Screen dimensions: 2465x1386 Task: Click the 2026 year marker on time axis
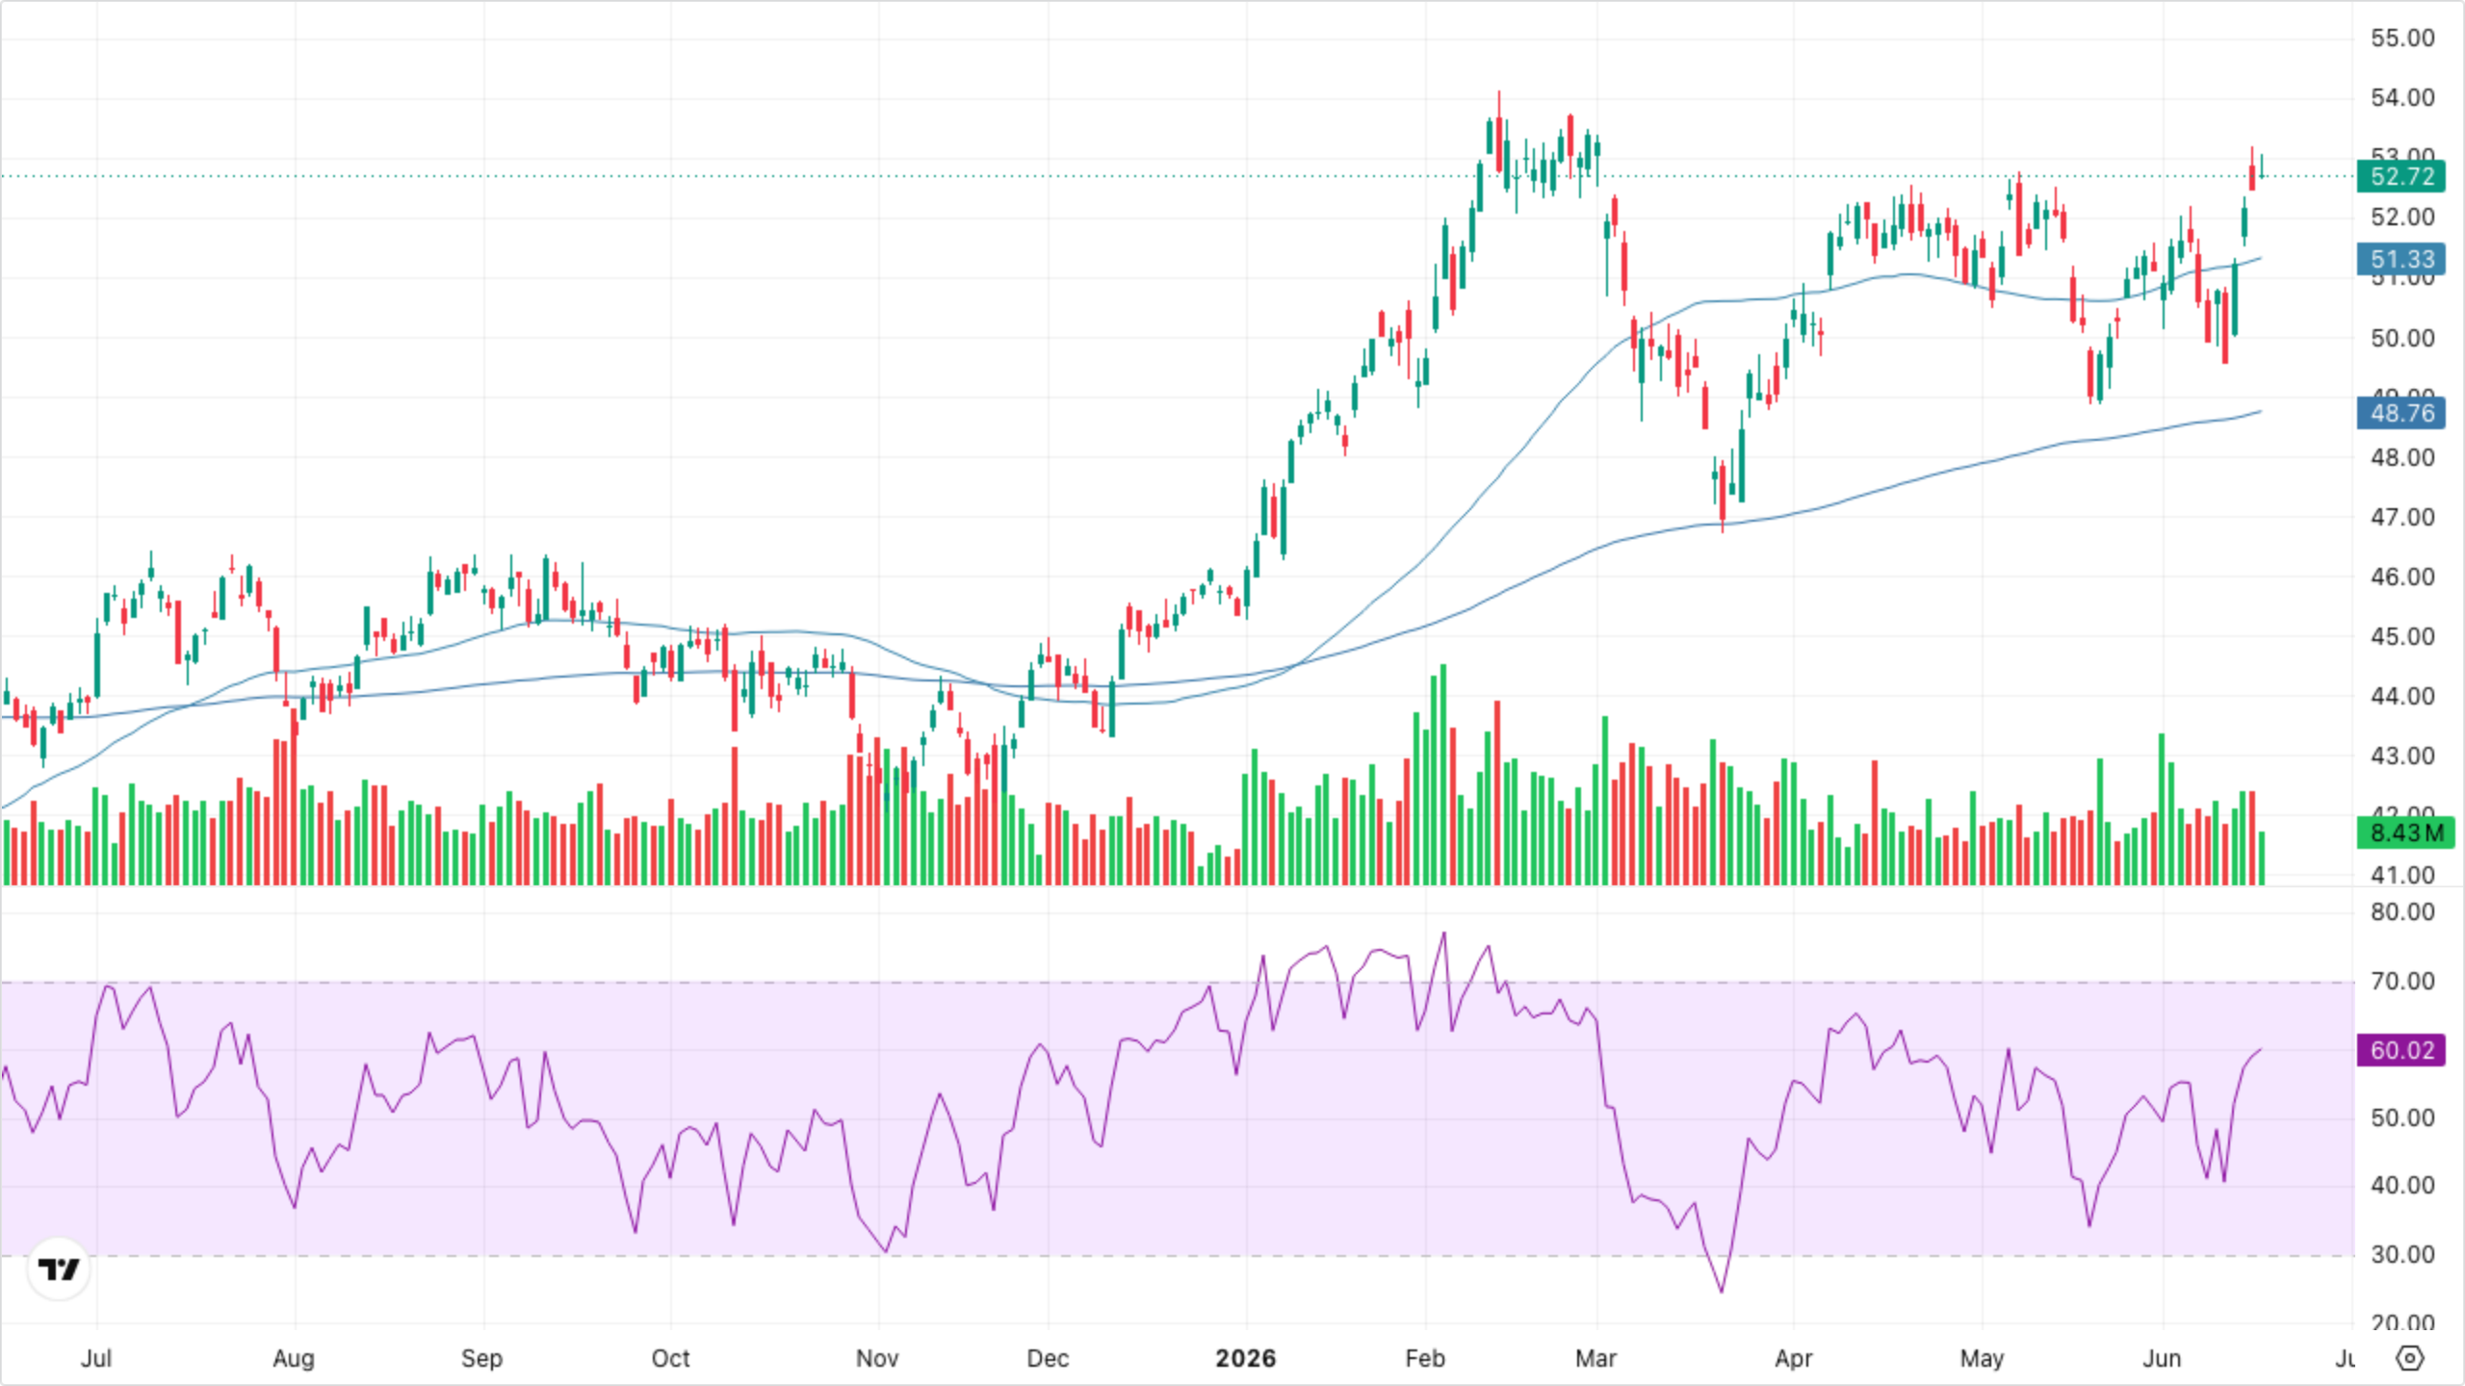click(x=1246, y=1358)
